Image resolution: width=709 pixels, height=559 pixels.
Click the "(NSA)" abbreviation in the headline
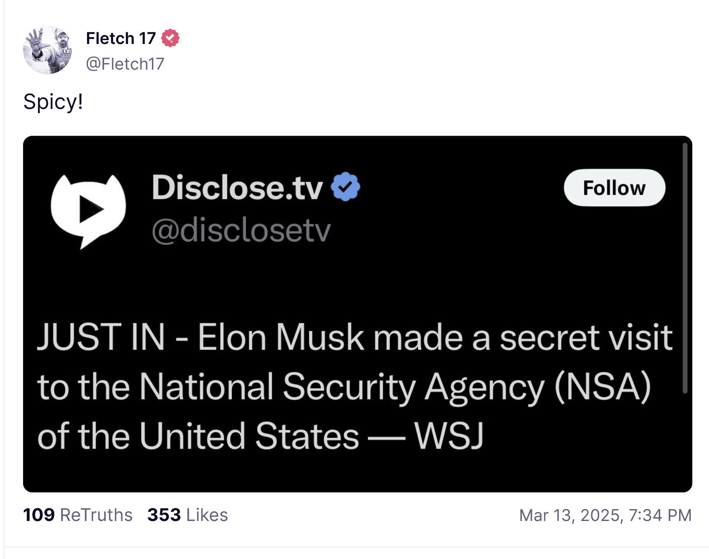[x=603, y=387]
